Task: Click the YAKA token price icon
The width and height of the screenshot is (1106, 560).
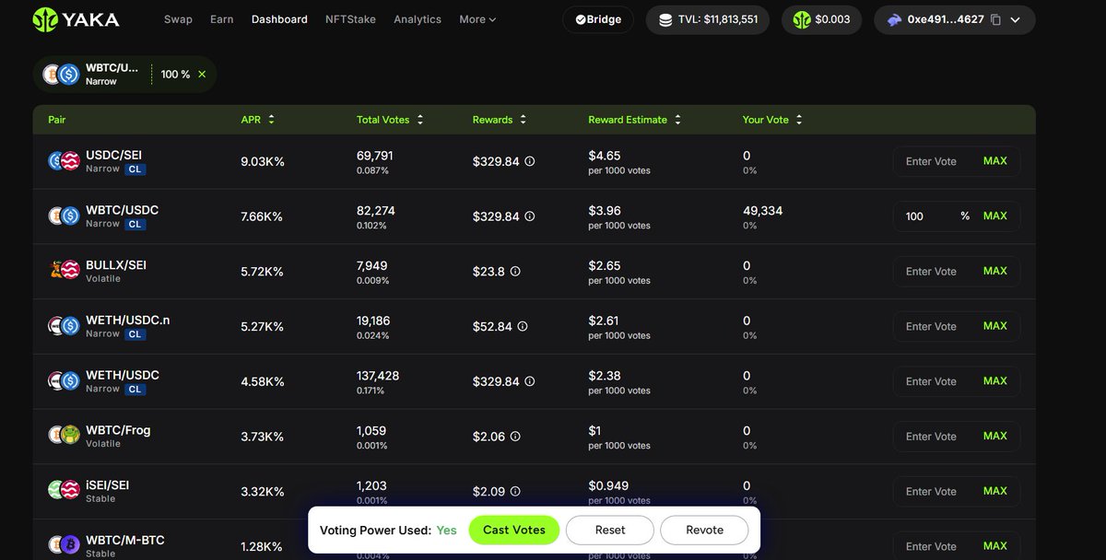Action: pos(802,19)
